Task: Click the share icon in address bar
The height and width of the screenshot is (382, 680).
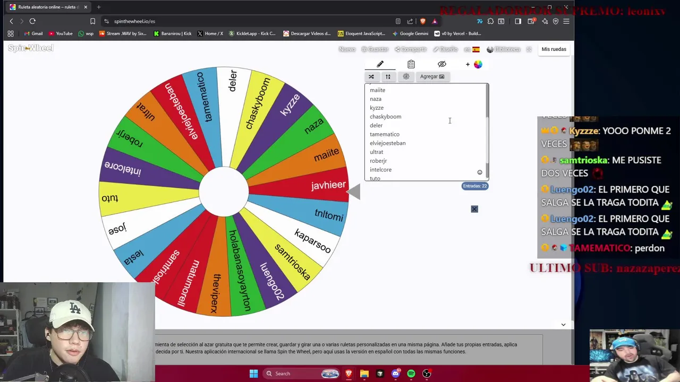Action: click(x=410, y=21)
